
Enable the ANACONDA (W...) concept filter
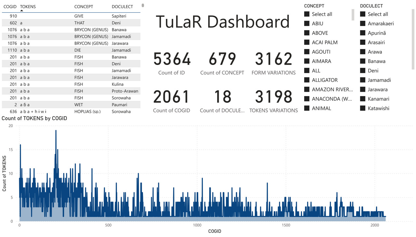pyautogui.click(x=306, y=99)
